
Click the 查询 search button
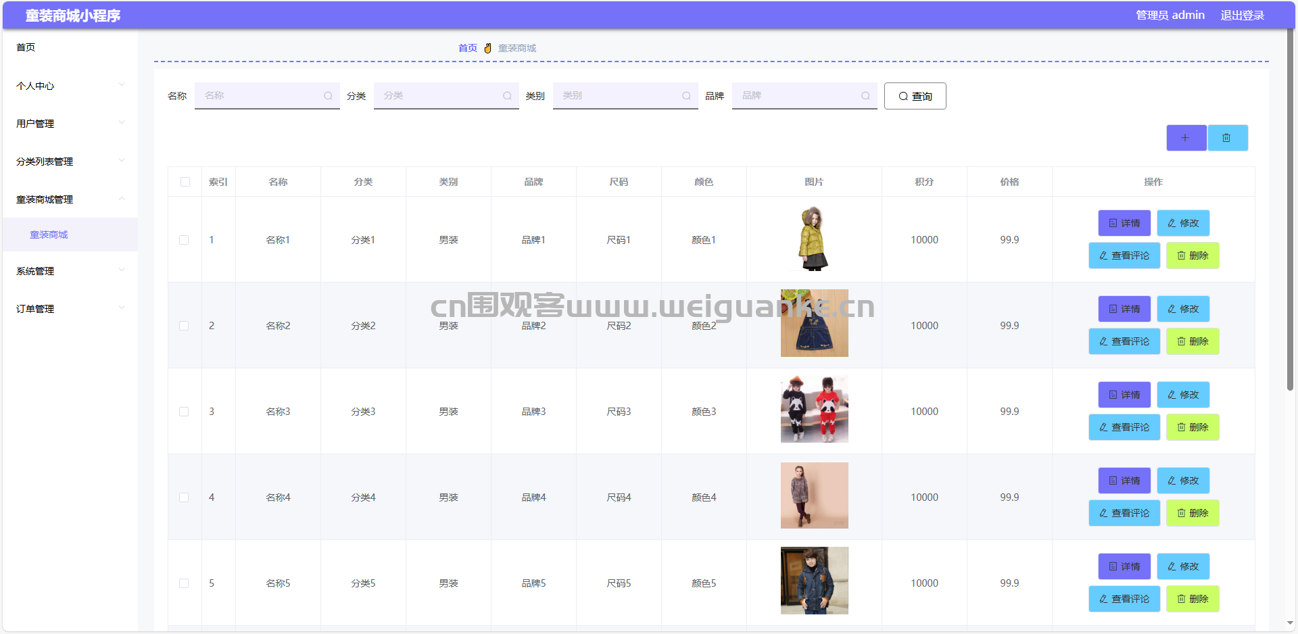(915, 96)
